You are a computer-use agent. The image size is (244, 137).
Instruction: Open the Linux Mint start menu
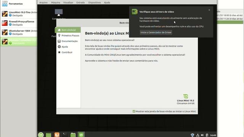point(41,135)
